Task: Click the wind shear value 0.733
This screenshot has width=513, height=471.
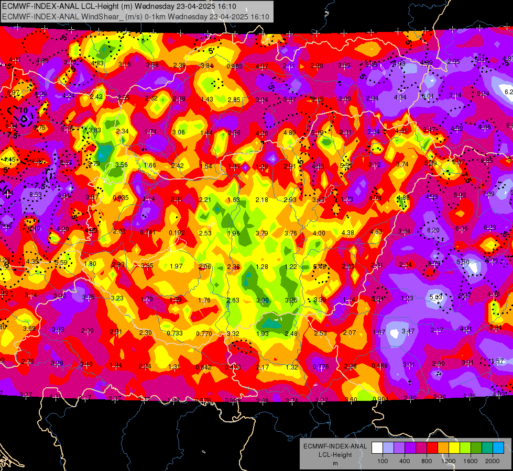Action: pyautogui.click(x=174, y=333)
